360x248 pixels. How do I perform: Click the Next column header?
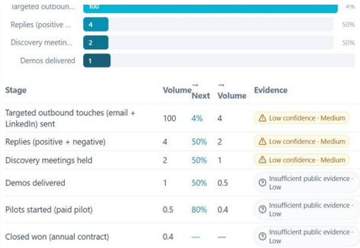(201, 93)
